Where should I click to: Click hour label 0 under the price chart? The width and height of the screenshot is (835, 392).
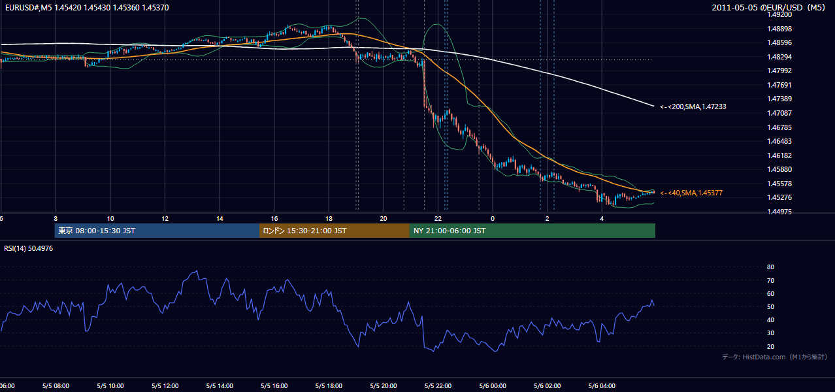pos(493,218)
